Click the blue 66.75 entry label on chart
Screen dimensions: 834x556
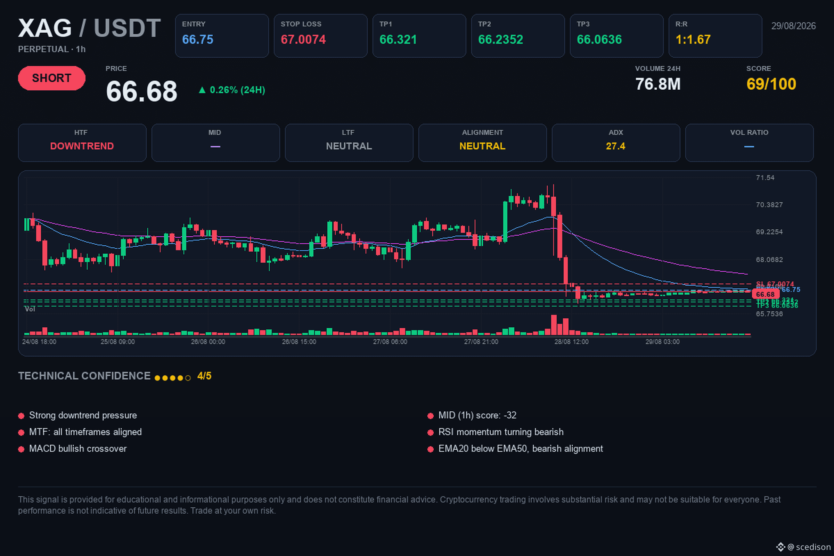click(791, 290)
